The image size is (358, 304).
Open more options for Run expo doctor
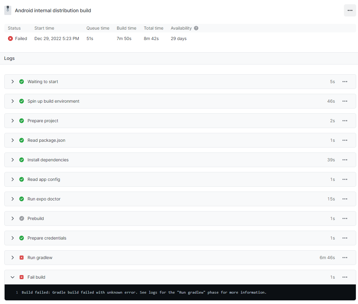point(345,199)
